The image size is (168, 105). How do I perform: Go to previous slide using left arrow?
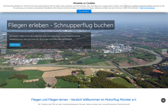coord(3,52)
